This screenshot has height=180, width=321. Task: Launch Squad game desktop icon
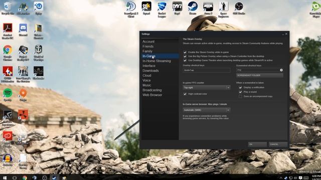146,8
